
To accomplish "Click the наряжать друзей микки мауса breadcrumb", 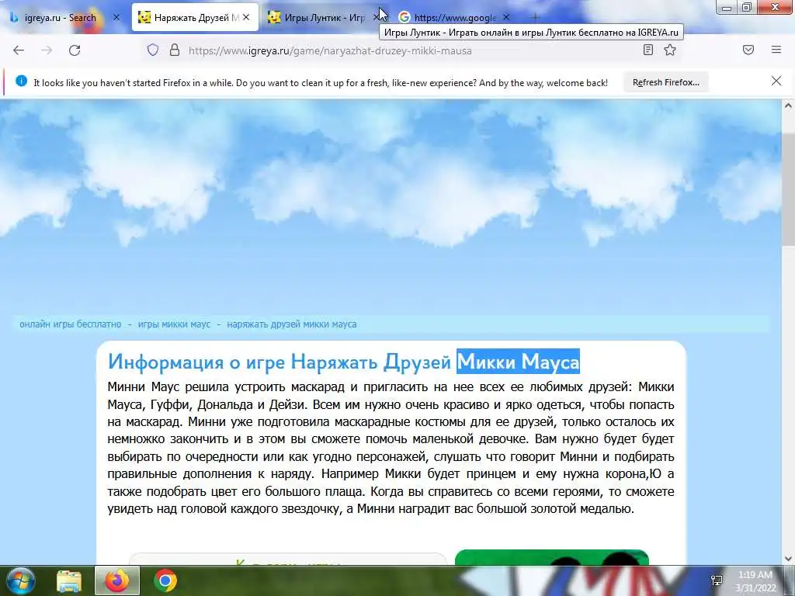I will [x=292, y=324].
